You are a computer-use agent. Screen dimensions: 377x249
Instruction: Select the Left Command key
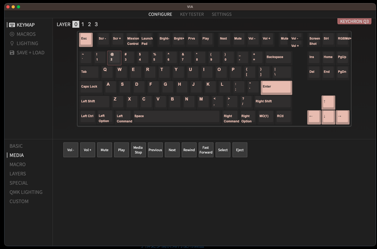[x=123, y=117]
